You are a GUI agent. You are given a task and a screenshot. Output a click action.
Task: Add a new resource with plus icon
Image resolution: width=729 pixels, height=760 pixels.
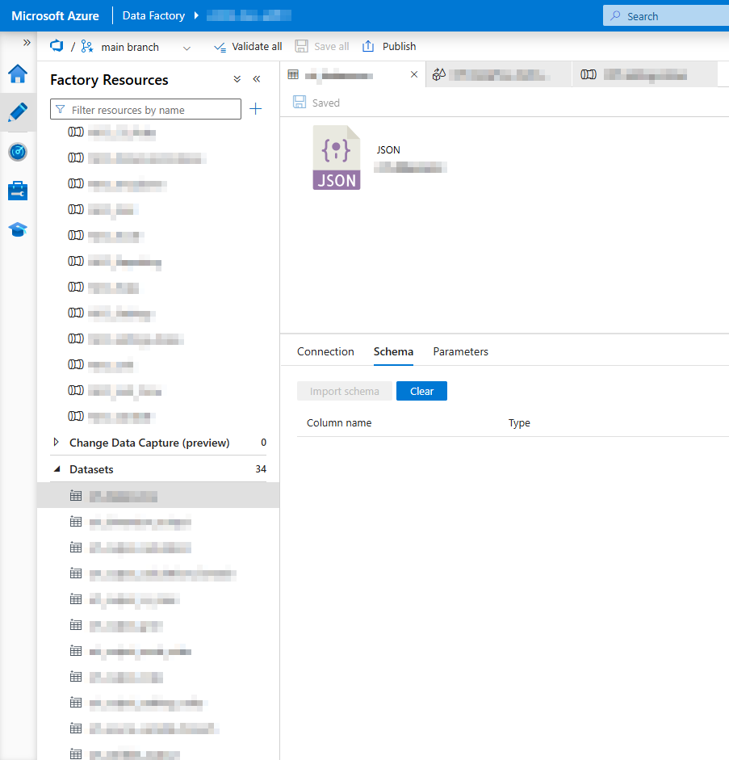click(x=255, y=109)
